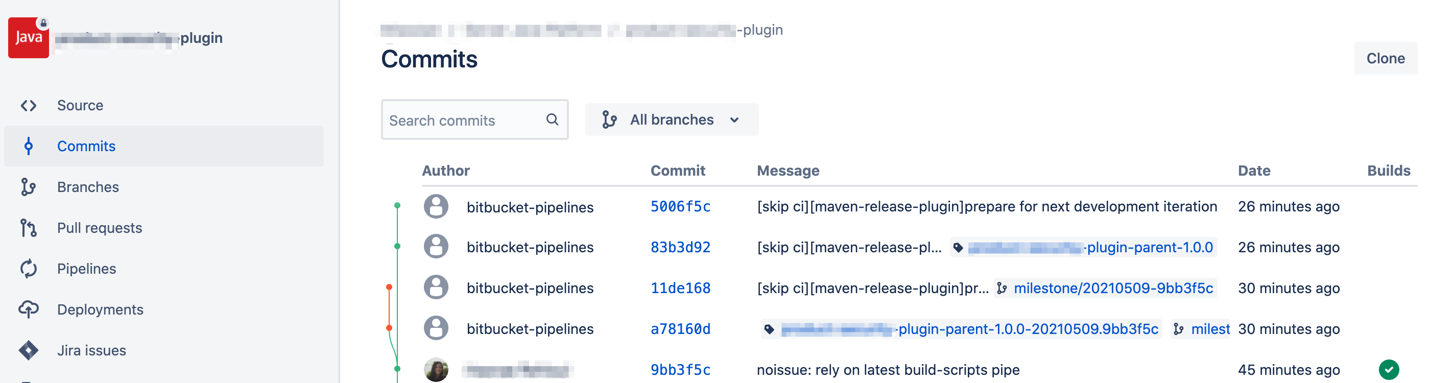The width and height of the screenshot is (1430, 383).
Task: Open Deployments in the sidebar
Action: (x=164, y=310)
